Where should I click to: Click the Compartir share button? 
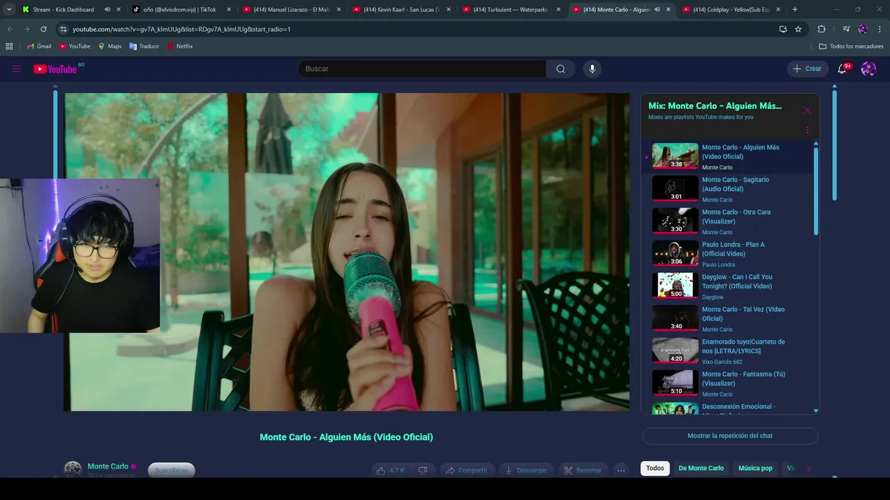[467, 470]
